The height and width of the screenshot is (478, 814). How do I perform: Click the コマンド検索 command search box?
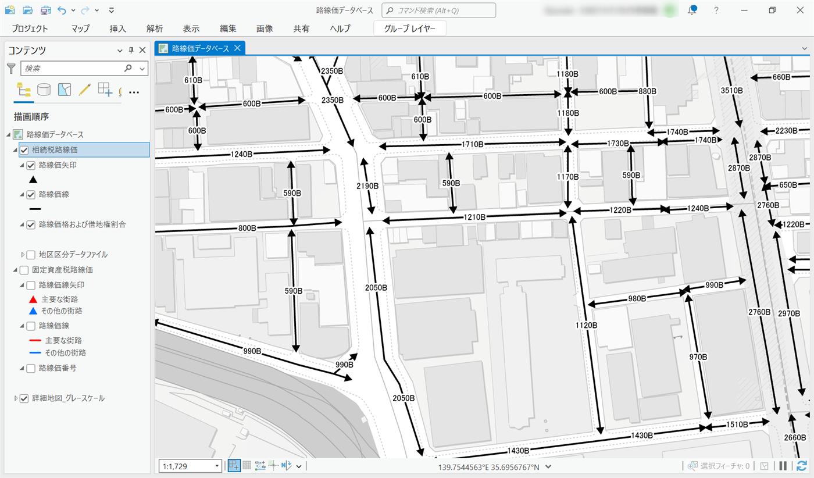click(439, 10)
